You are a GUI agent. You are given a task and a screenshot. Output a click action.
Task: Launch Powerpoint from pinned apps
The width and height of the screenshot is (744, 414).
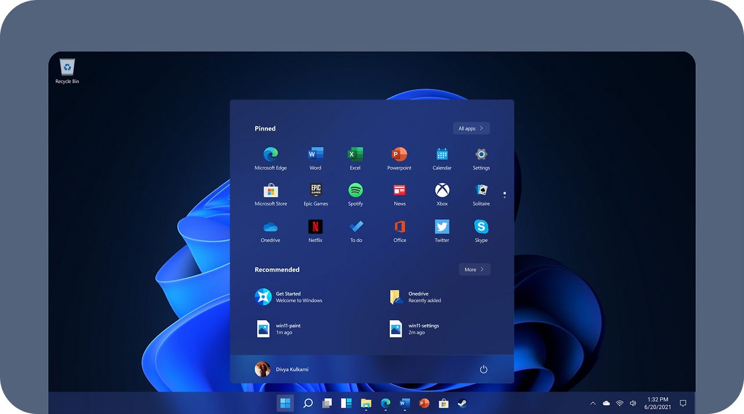(x=399, y=159)
